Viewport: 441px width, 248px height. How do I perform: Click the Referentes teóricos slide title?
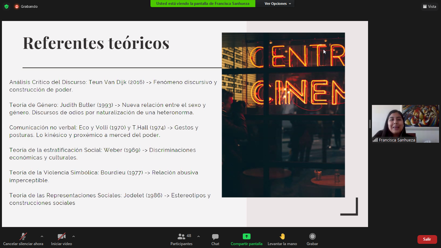point(96,43)
